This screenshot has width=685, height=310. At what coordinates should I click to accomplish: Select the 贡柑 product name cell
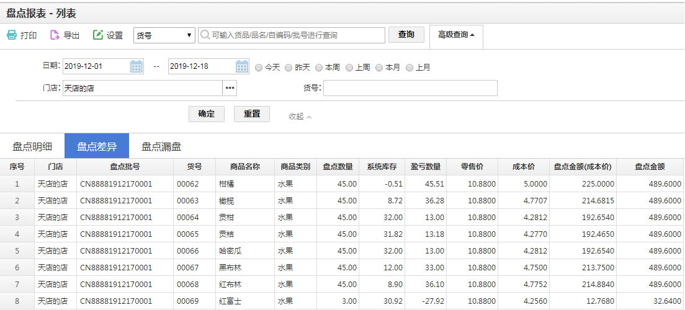pyautogui.click(x=245, y=218)
